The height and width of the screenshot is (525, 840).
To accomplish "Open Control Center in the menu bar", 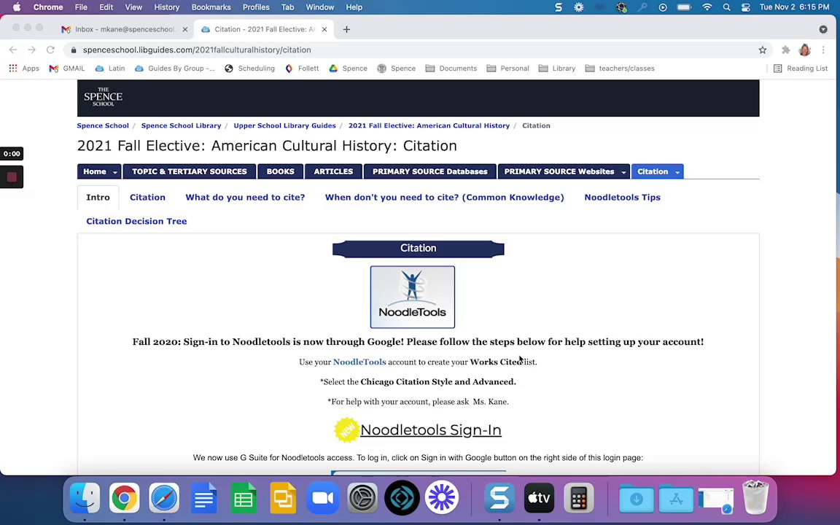I will [x=746, y=7].
